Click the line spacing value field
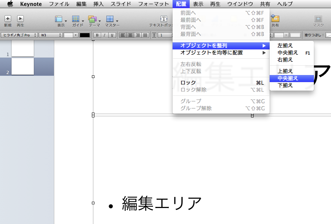Image resolution: width=331 pixels, height=224 pixels. (165, 35)
